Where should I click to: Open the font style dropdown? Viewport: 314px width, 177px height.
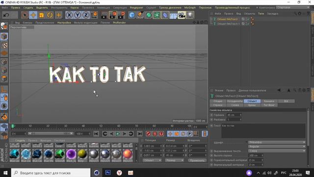point(277,147)
